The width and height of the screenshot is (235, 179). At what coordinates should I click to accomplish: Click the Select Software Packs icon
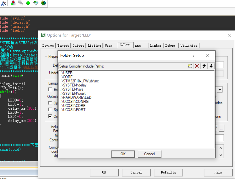click(x=36, y=3)
